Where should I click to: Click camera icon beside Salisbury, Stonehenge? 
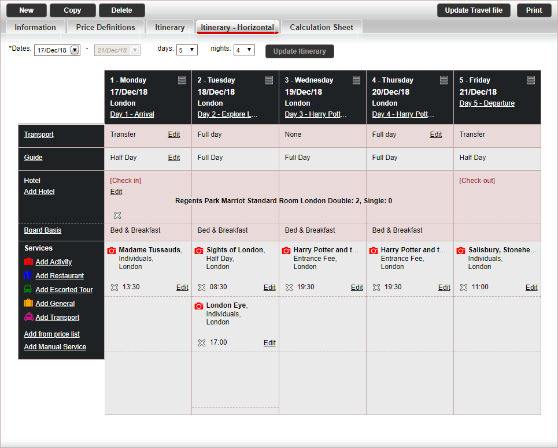461,251
